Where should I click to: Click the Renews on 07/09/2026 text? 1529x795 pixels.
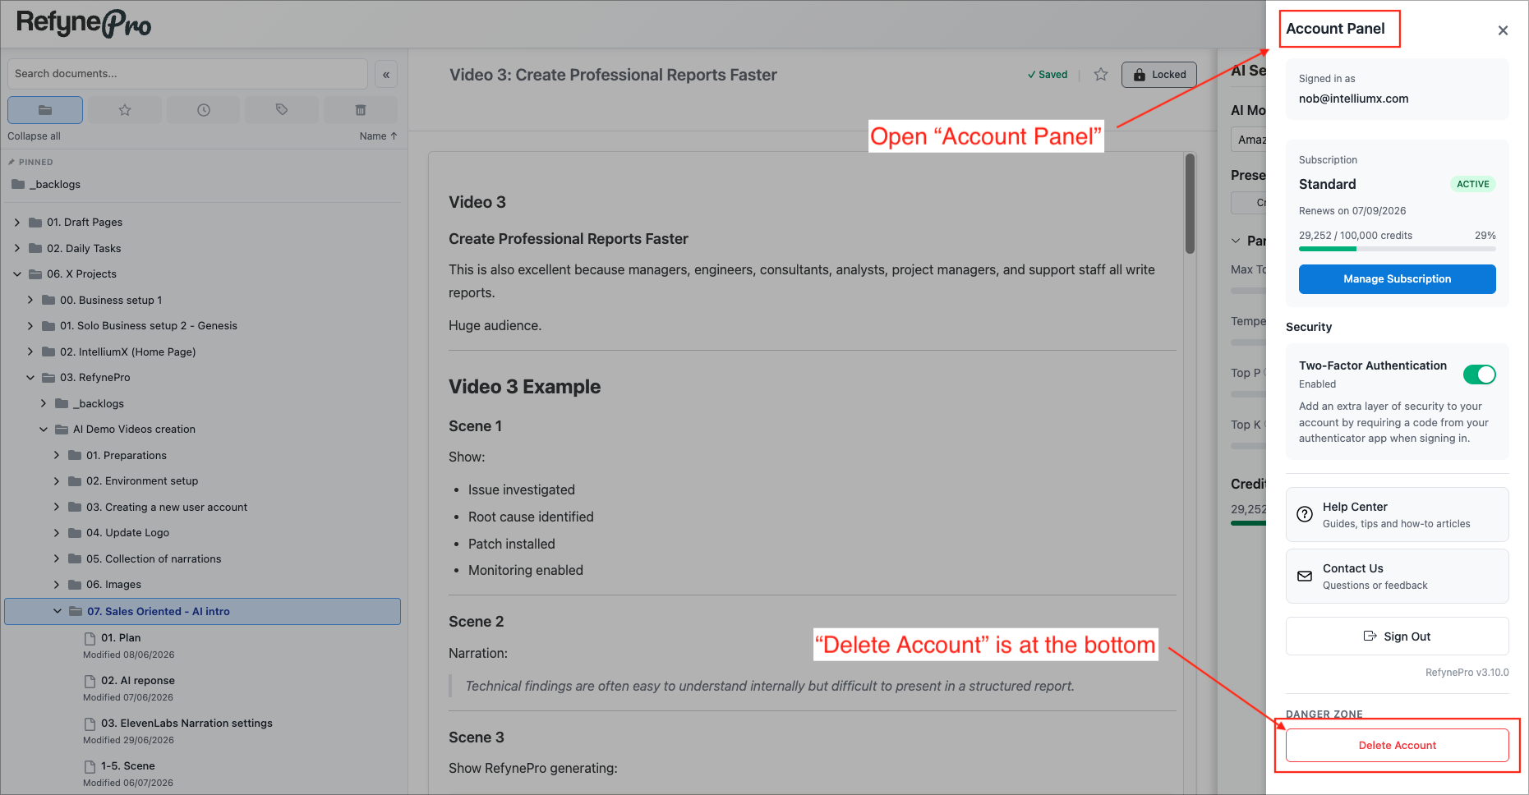click(x=1352, y=211)
